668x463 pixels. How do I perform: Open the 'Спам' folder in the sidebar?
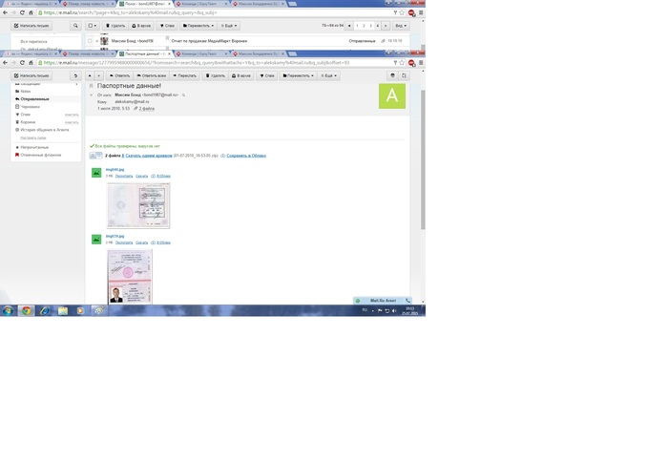(x=25, y=115)
